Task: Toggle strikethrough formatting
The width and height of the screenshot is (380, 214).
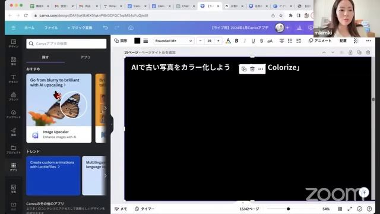Action: pos(261,41)
